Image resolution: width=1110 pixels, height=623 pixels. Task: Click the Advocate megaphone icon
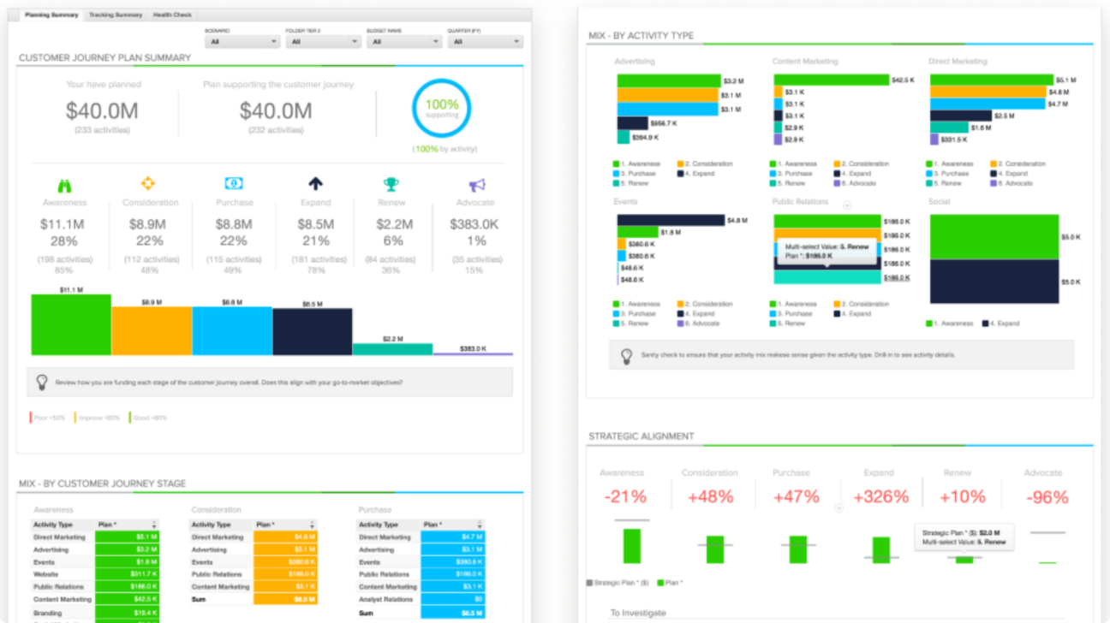475,183
